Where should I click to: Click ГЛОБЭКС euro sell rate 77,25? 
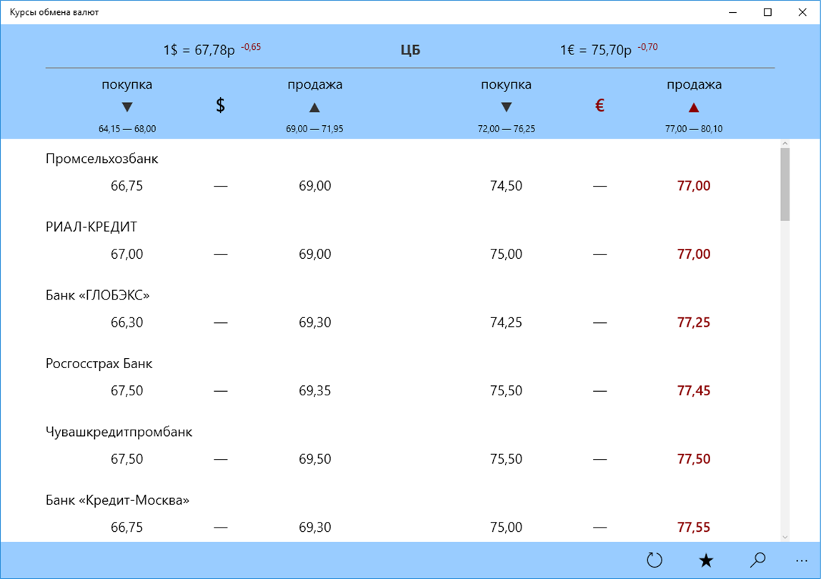coord(694,322)
